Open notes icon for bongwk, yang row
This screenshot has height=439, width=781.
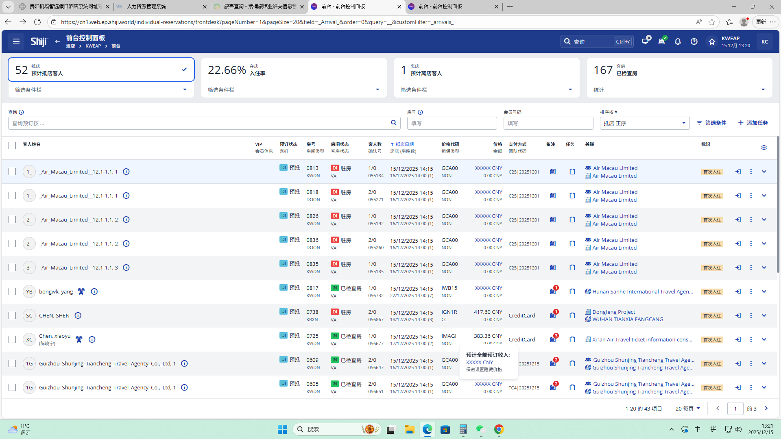coord(552,291)
